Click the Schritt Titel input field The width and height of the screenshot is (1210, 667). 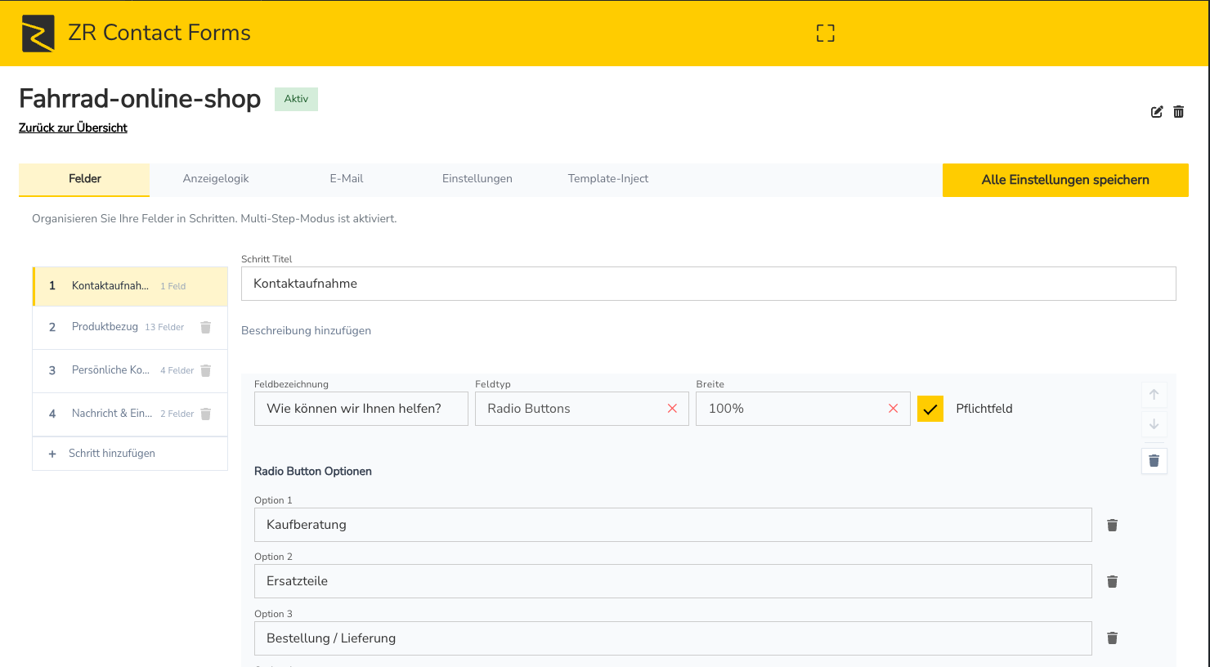[x=708, y=284]
